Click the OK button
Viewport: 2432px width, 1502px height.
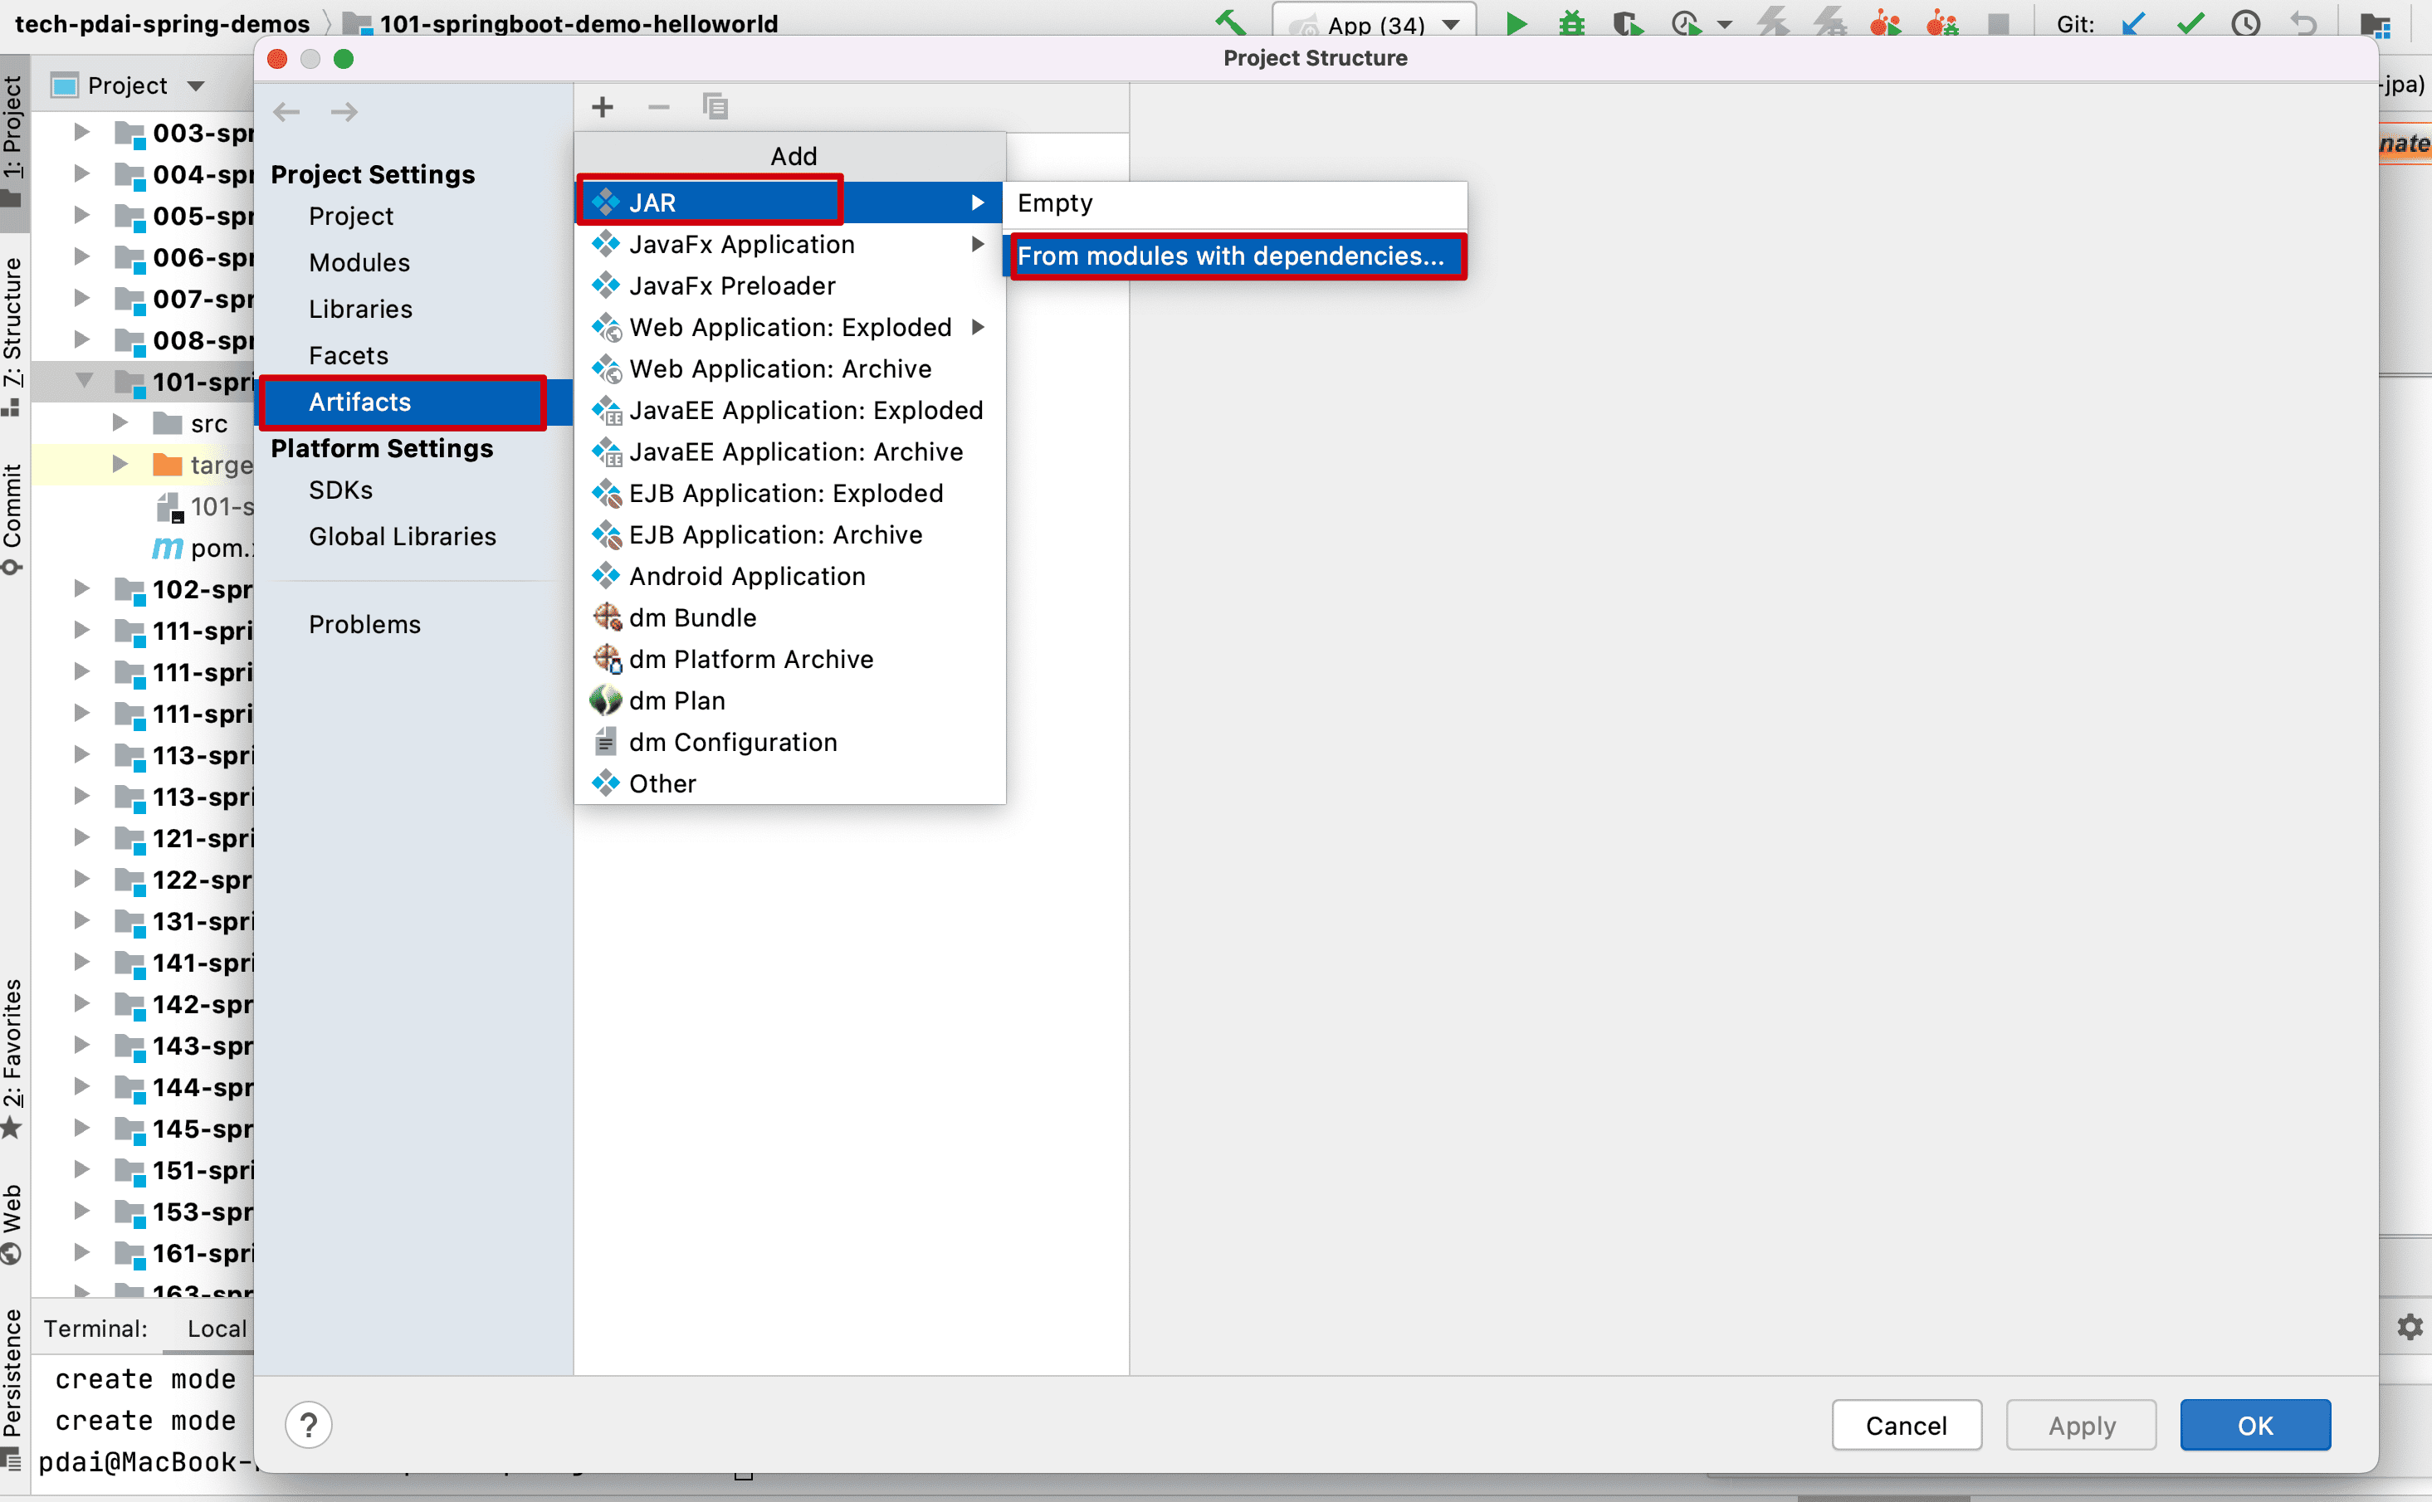2254,1426
